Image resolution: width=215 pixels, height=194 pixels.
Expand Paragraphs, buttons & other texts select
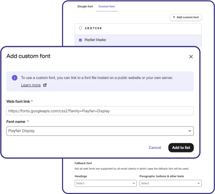pyautogui.click(x=170, y=183)
